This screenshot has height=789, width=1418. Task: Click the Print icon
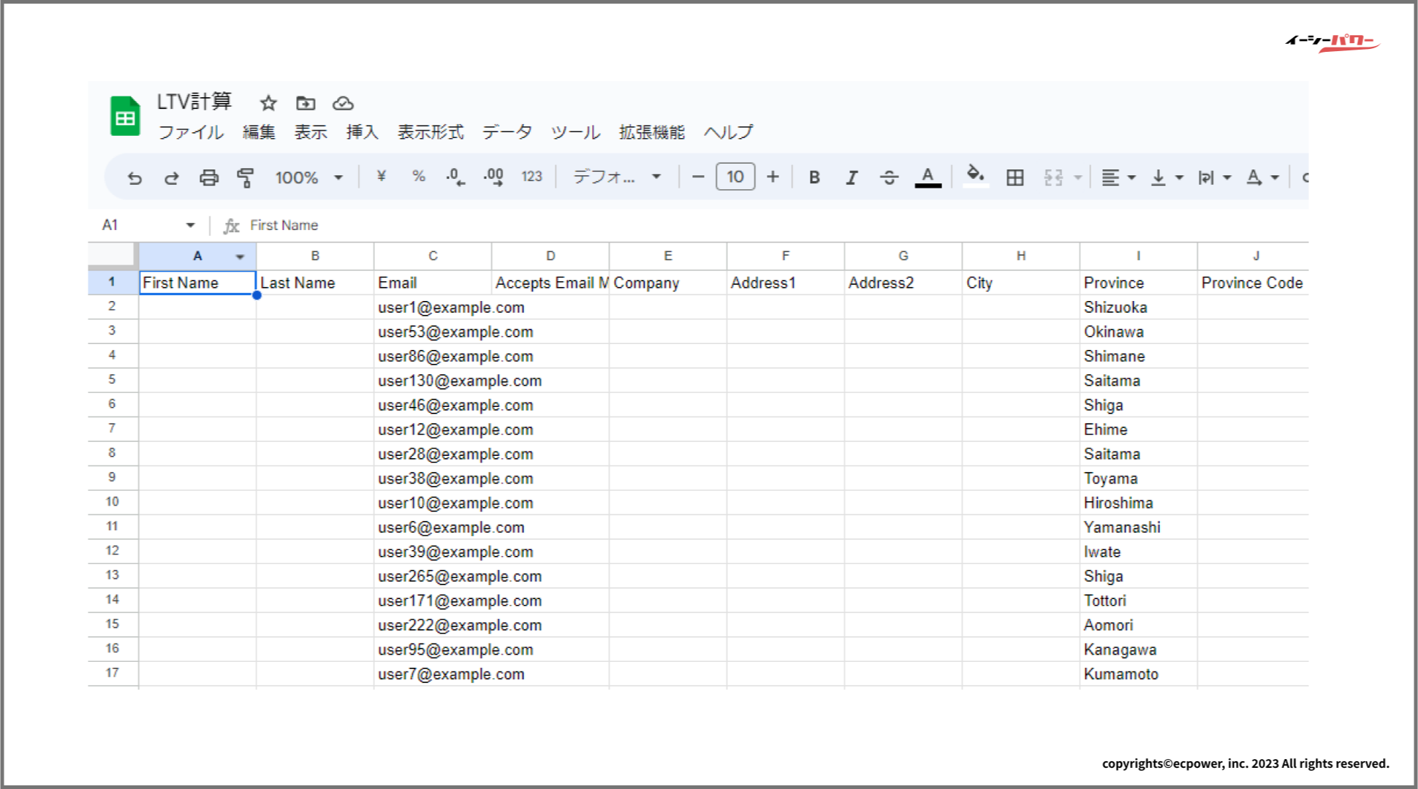click(209, 178)
